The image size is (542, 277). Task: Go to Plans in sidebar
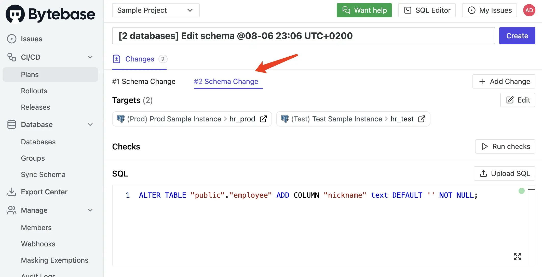point(50,74)
